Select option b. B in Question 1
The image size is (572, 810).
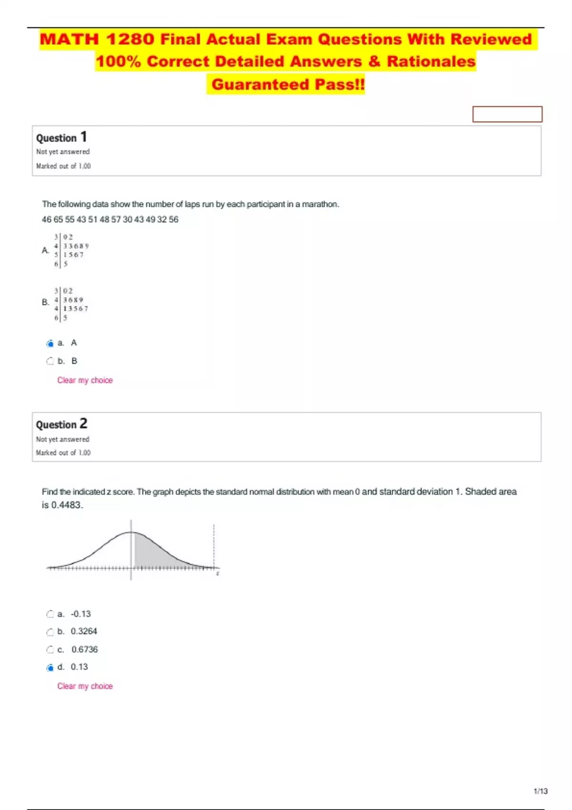pos(50,361)
